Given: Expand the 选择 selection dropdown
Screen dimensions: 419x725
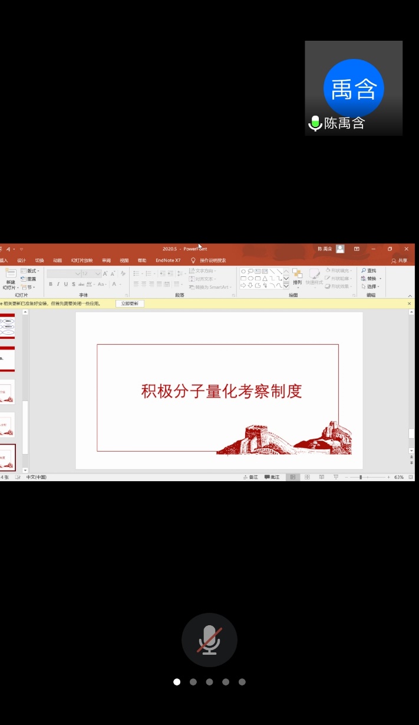Looking at the screenshot, I should [369, 287].
